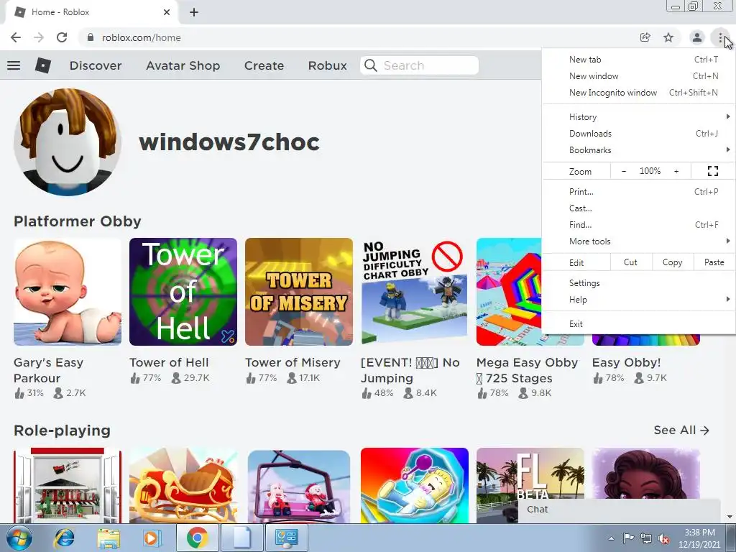736x552 pixels.
Task: Increase zoom with plus button
Action: click(676, 171)
